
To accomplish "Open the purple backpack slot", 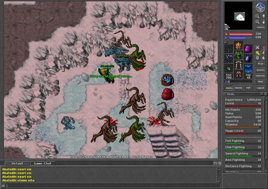I will (248, 49).
